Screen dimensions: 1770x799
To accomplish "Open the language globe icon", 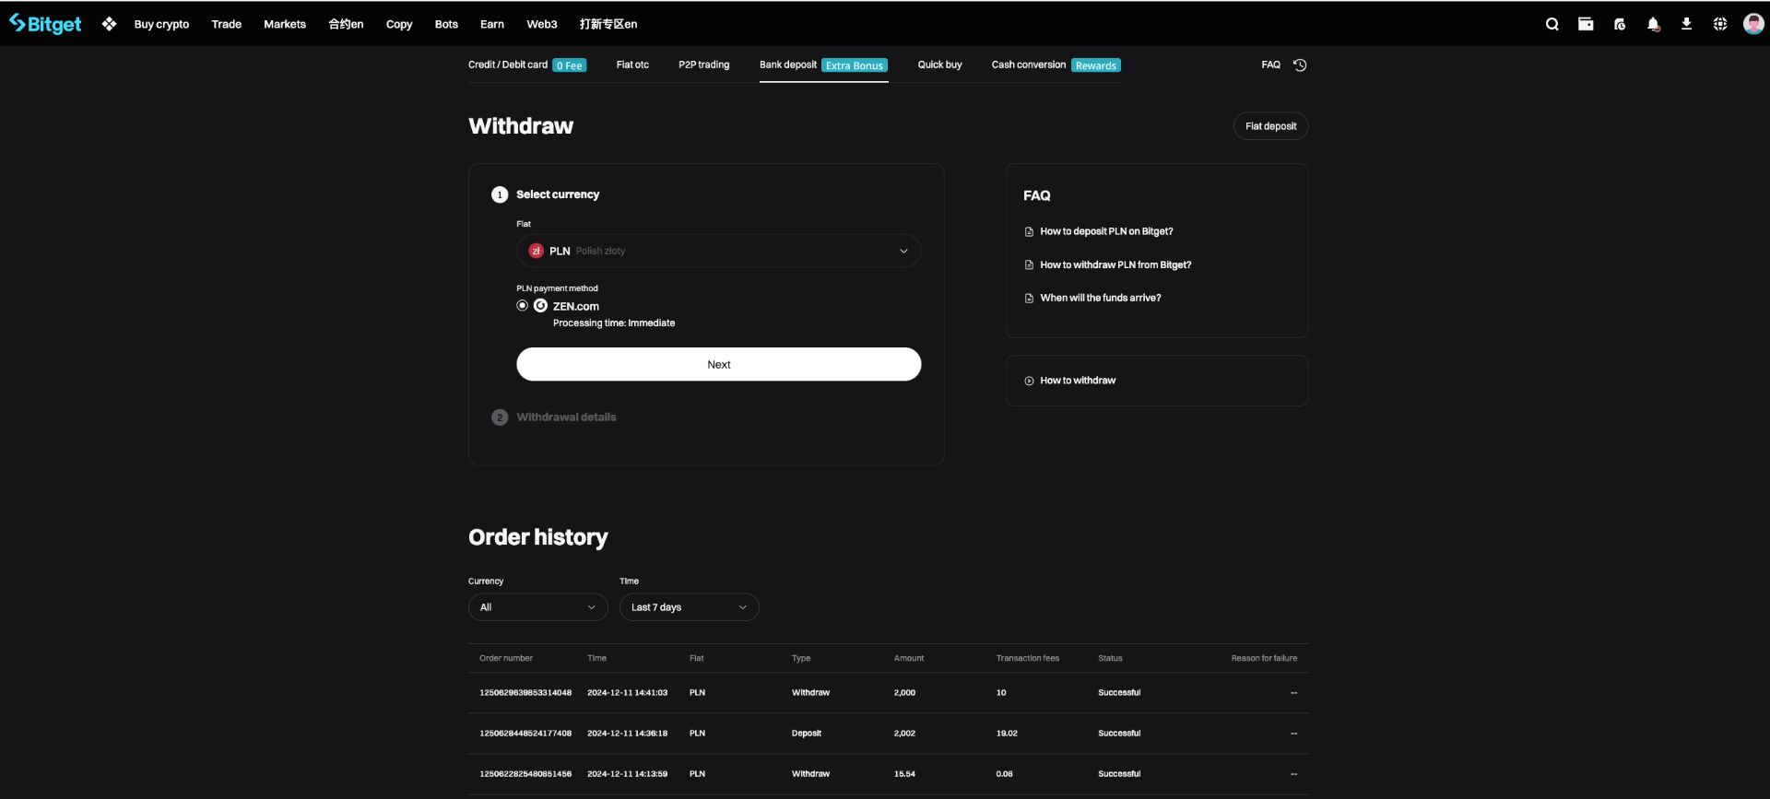I will 1720,24.
